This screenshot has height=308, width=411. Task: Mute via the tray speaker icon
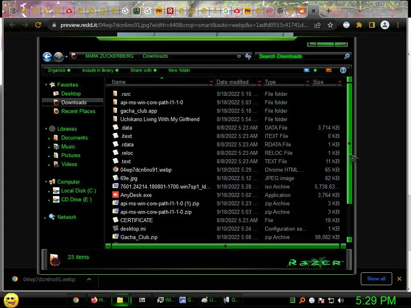(341, 300)
